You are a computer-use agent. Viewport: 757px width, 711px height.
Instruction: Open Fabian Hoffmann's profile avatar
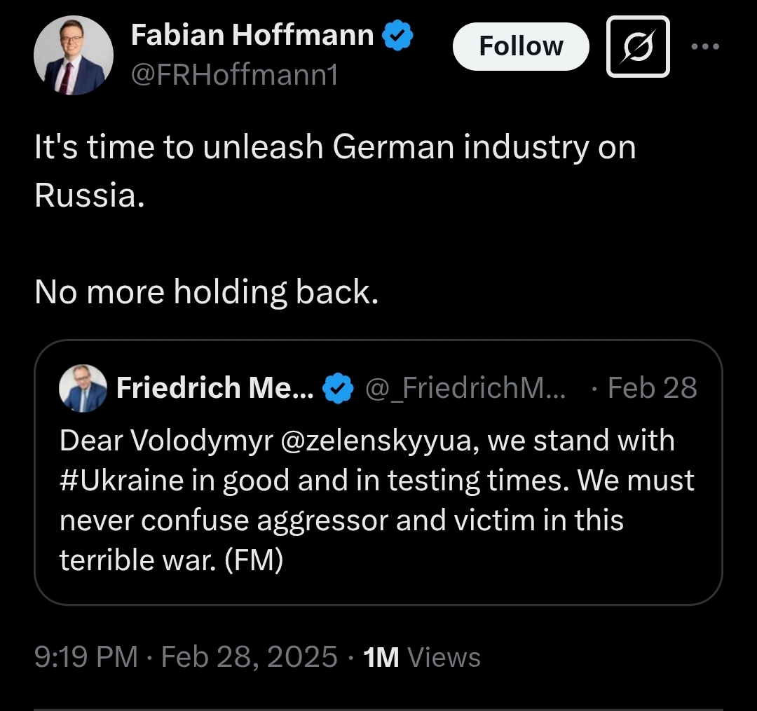coord(73,56)
